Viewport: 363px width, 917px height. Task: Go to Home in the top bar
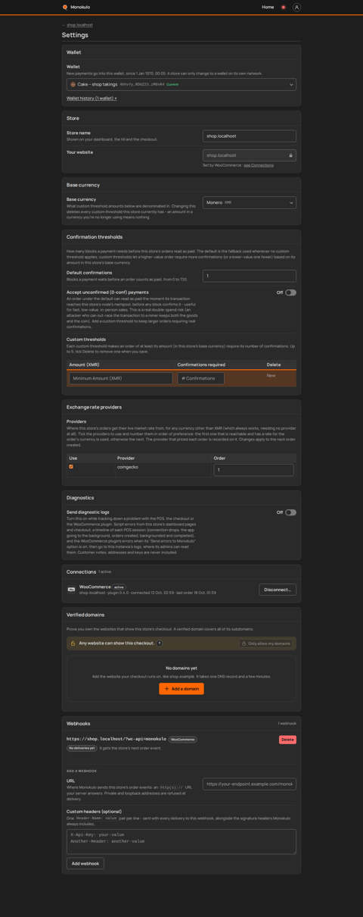pos(268,7)
